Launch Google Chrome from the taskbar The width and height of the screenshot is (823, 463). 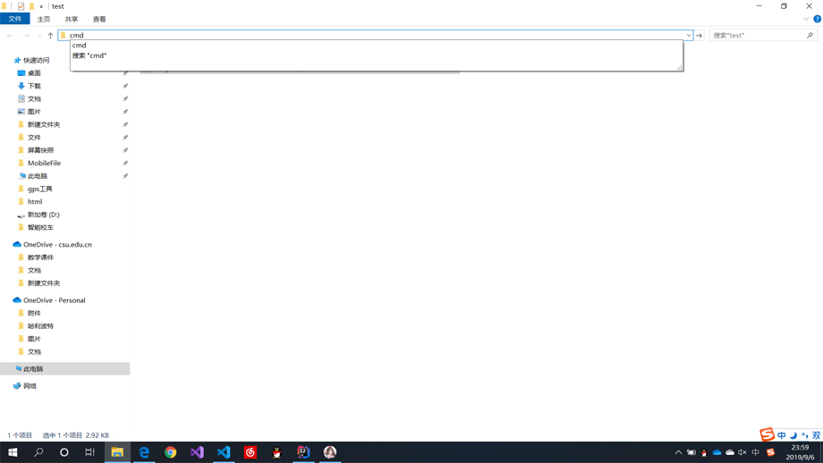pyautogui.click(x=170, y=452)
